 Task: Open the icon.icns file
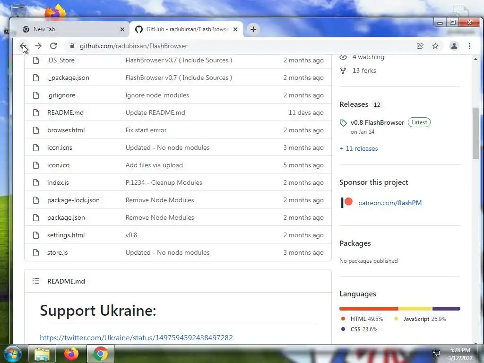[x=60, y=147]
